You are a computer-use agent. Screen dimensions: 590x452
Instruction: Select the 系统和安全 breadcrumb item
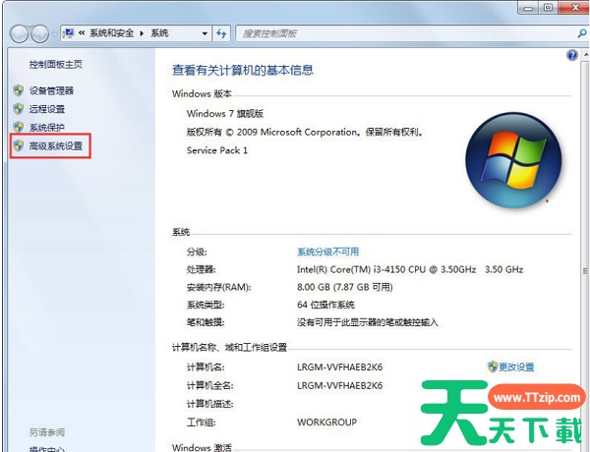111,32
